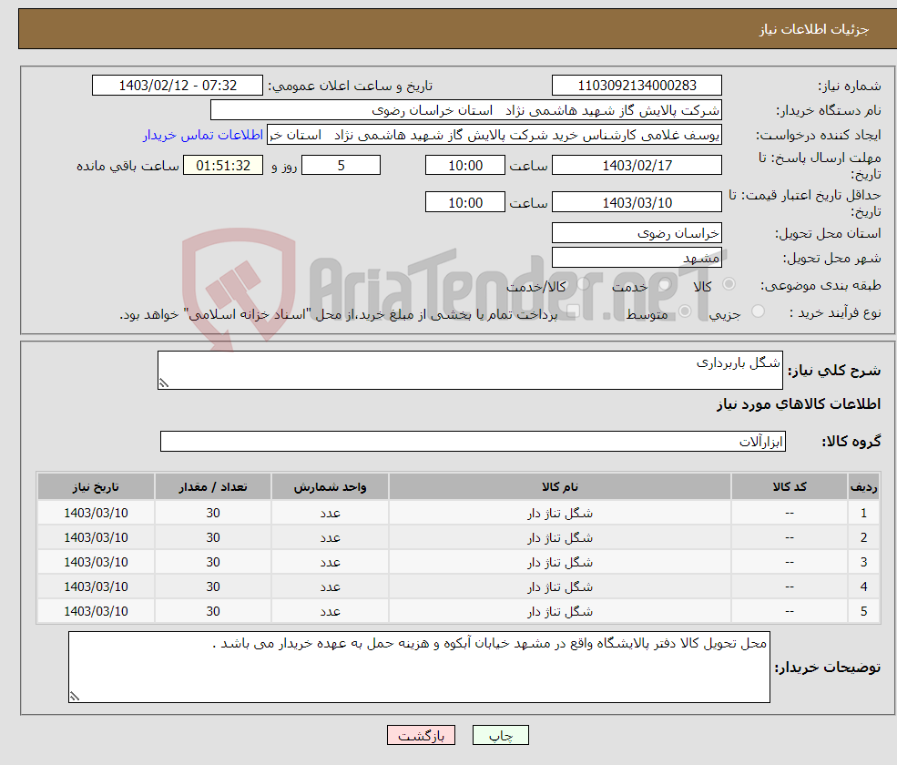897x765 pixels.
Task: Click the response deadline time 10:00 field
Action: click(x=465, y=166)
